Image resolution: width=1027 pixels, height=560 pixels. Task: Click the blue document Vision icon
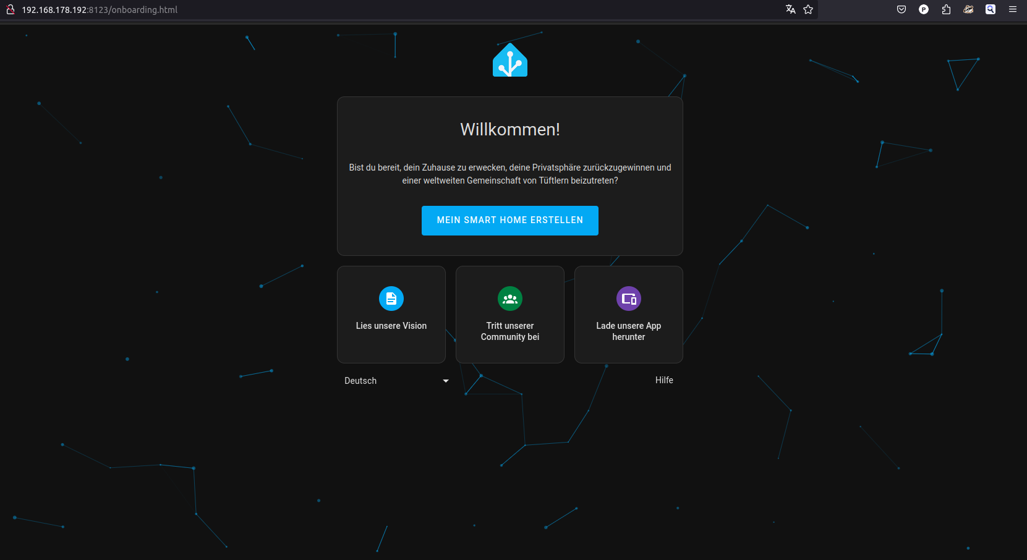391,299
